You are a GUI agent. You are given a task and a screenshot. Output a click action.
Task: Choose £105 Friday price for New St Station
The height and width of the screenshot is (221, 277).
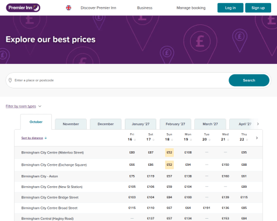(x=132, y=187)
